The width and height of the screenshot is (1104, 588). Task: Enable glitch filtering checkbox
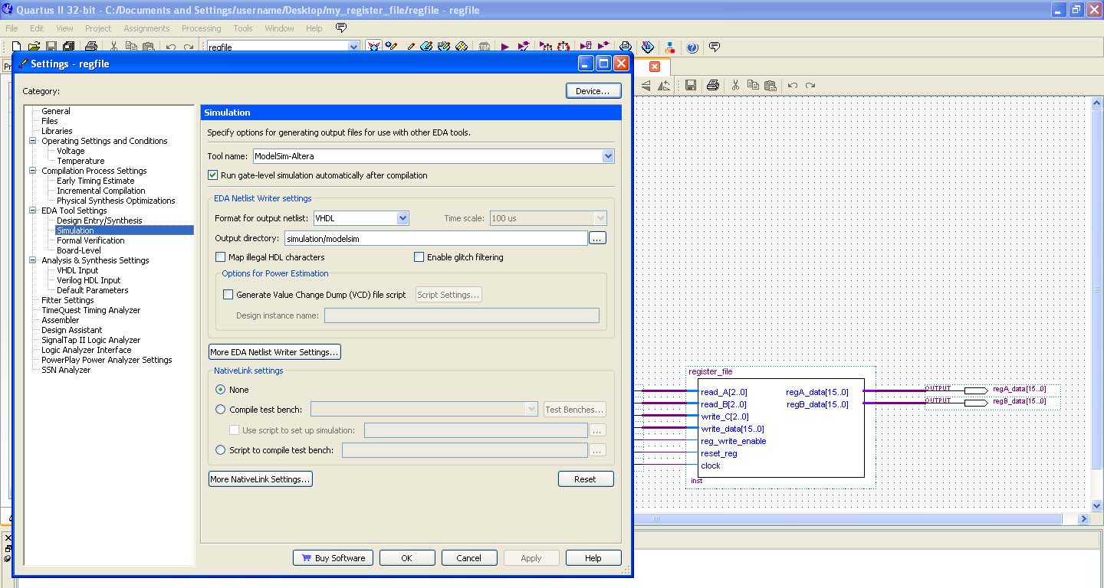click(x=419, y=257)
